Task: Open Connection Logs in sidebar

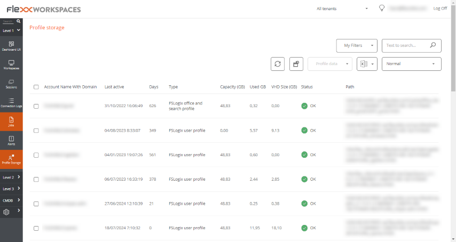Action: pos(11,103)
